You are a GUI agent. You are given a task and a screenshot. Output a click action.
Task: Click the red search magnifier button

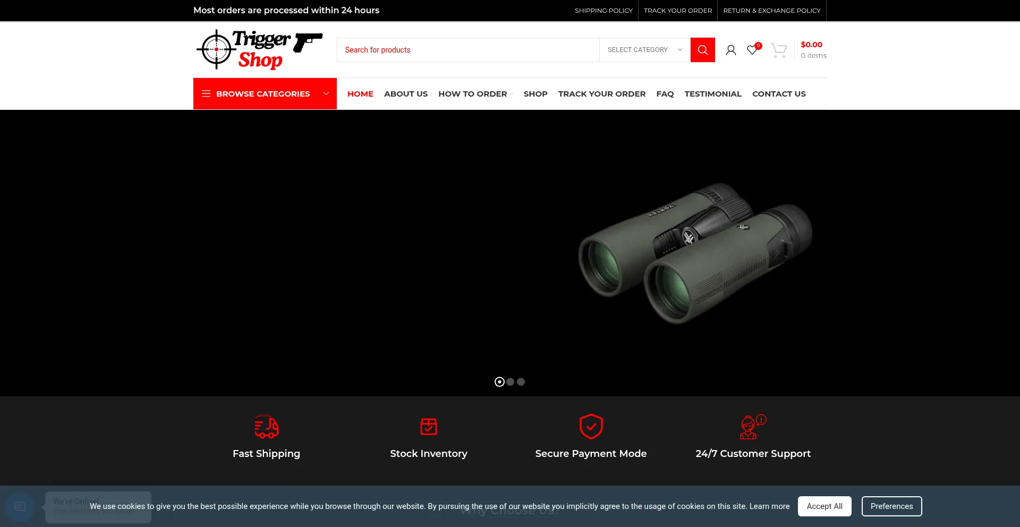(702, 50)
